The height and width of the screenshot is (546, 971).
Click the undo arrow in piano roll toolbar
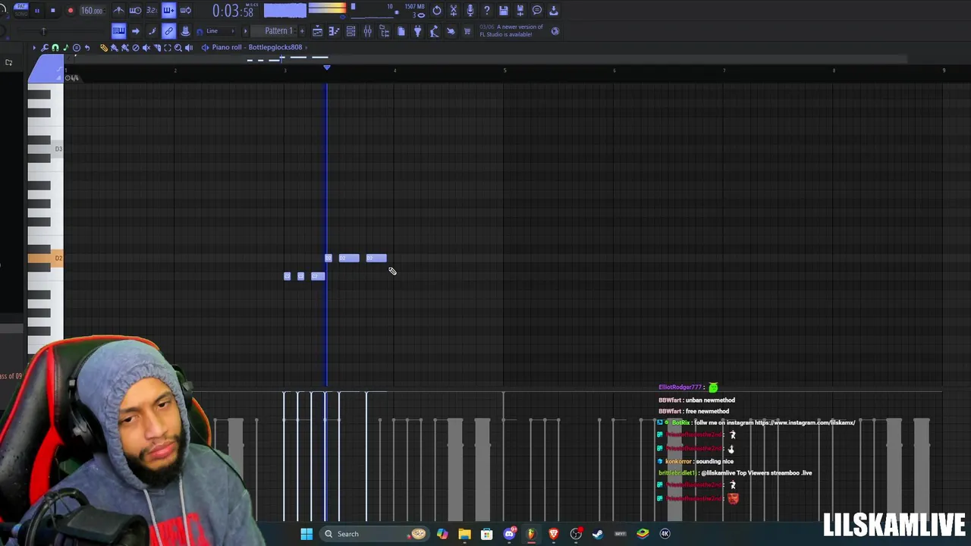[87, 47]
